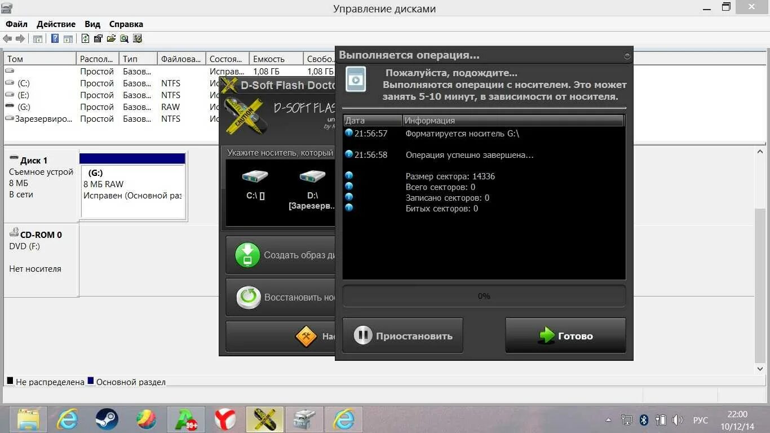Open File Explorer from the taskbar
This screenshot has width=770, height=433.
click(28, 419)
